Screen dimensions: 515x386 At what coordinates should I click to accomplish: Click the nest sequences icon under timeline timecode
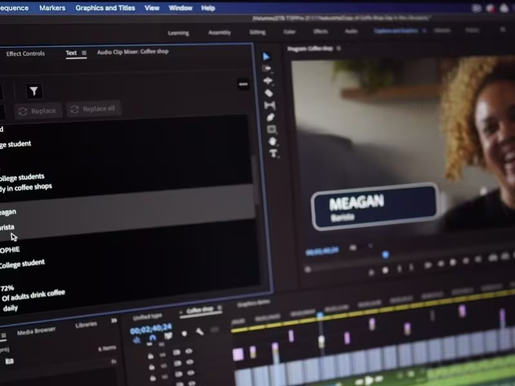136,340
